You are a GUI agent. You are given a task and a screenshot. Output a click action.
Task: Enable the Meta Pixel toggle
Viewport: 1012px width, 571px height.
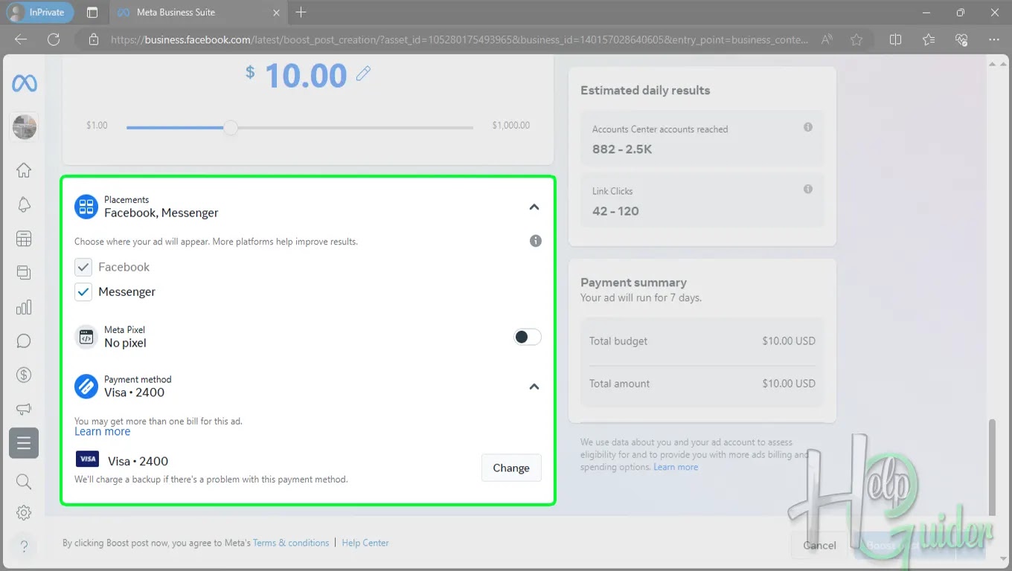(x=528, y=338)
